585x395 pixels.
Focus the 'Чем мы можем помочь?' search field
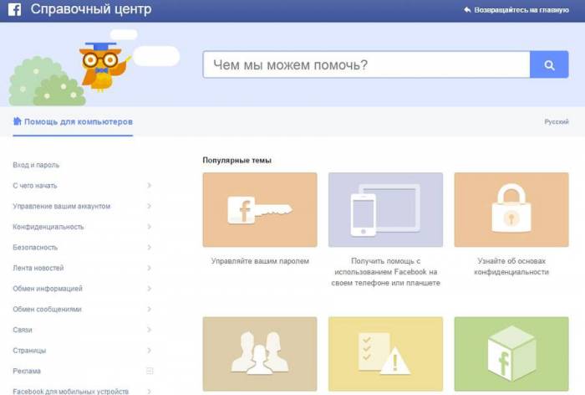[x=366, y=64]
